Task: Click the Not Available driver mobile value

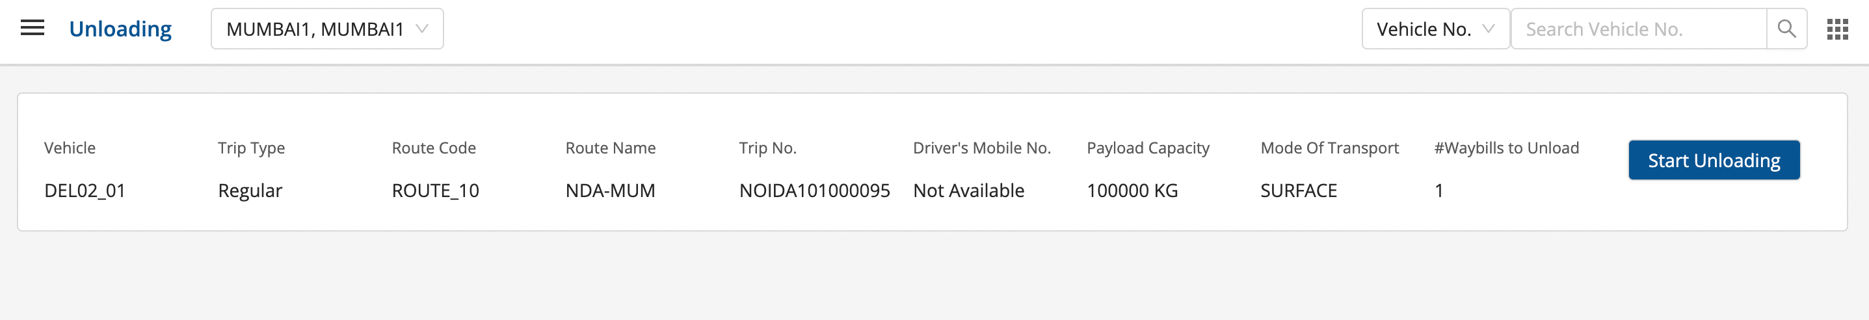Action: pos(968,190)
